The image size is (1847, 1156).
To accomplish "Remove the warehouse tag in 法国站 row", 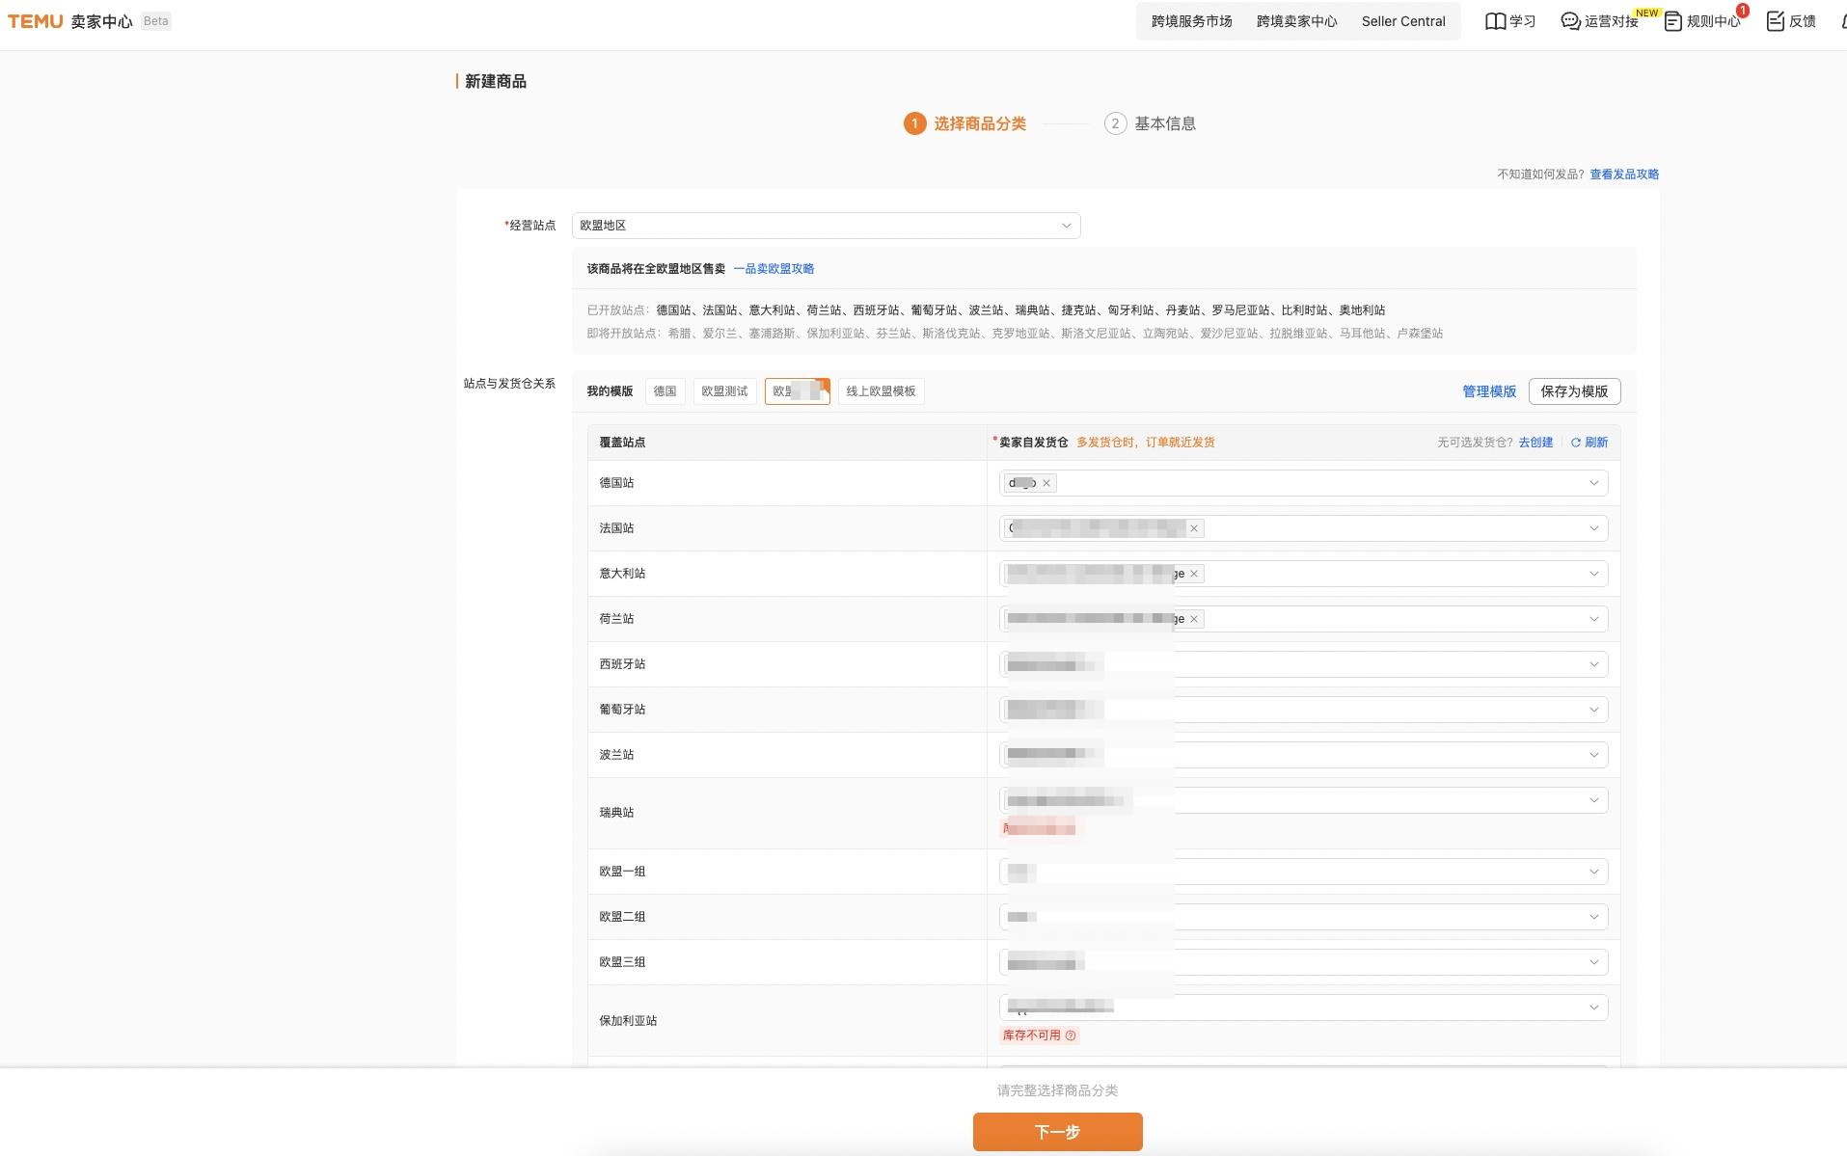I will coord(1194,528).
